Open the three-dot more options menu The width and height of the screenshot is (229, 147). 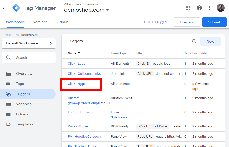[x=209, y=8]
